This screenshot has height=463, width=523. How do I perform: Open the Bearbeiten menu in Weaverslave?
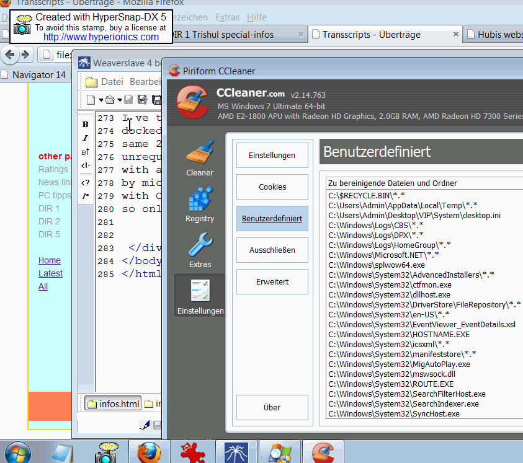(x=145, y=82)
